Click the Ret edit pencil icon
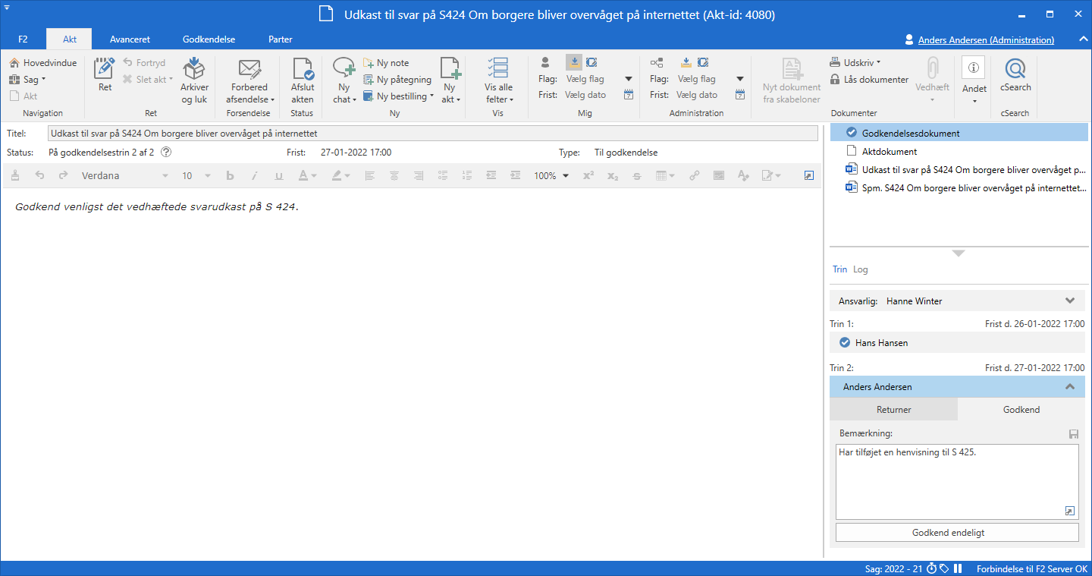The height and width of the screenshot is (576, 1092). point(105,74)
